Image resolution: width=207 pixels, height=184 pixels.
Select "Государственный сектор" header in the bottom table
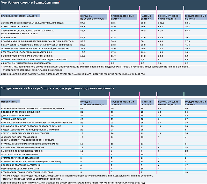(195, 103)
